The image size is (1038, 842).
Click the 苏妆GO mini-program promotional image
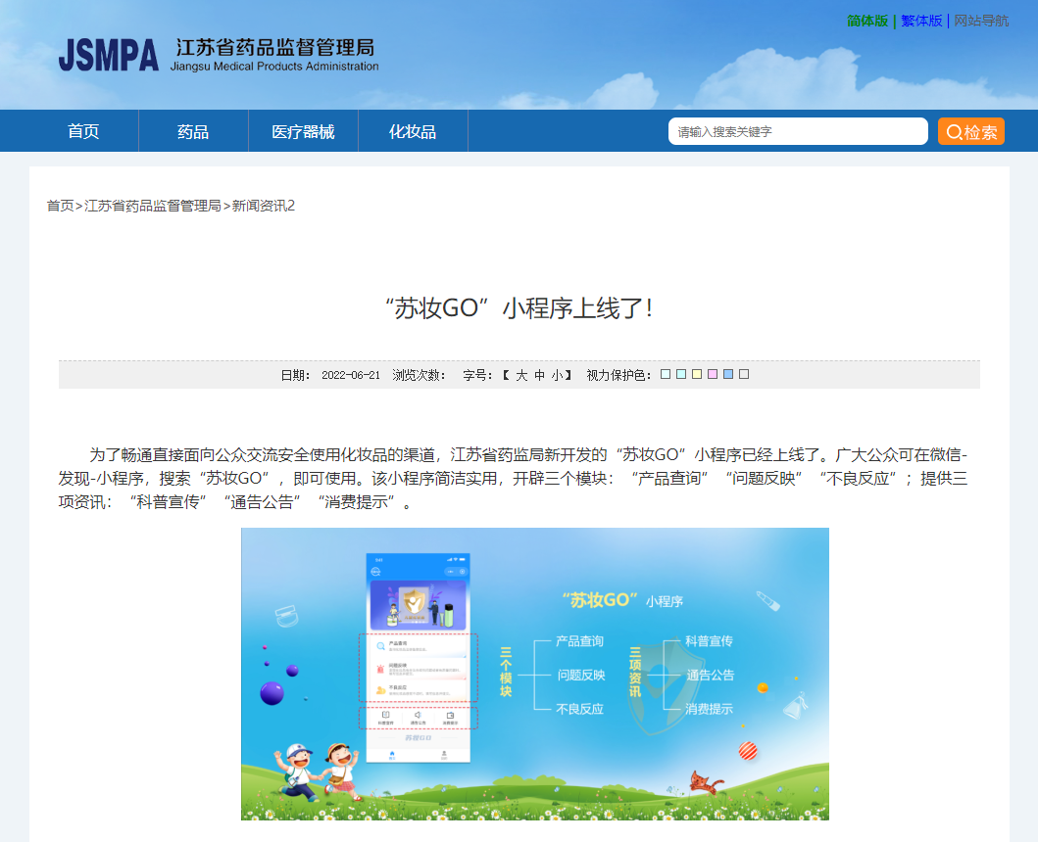pyautogui.click(x=534, y=674)
